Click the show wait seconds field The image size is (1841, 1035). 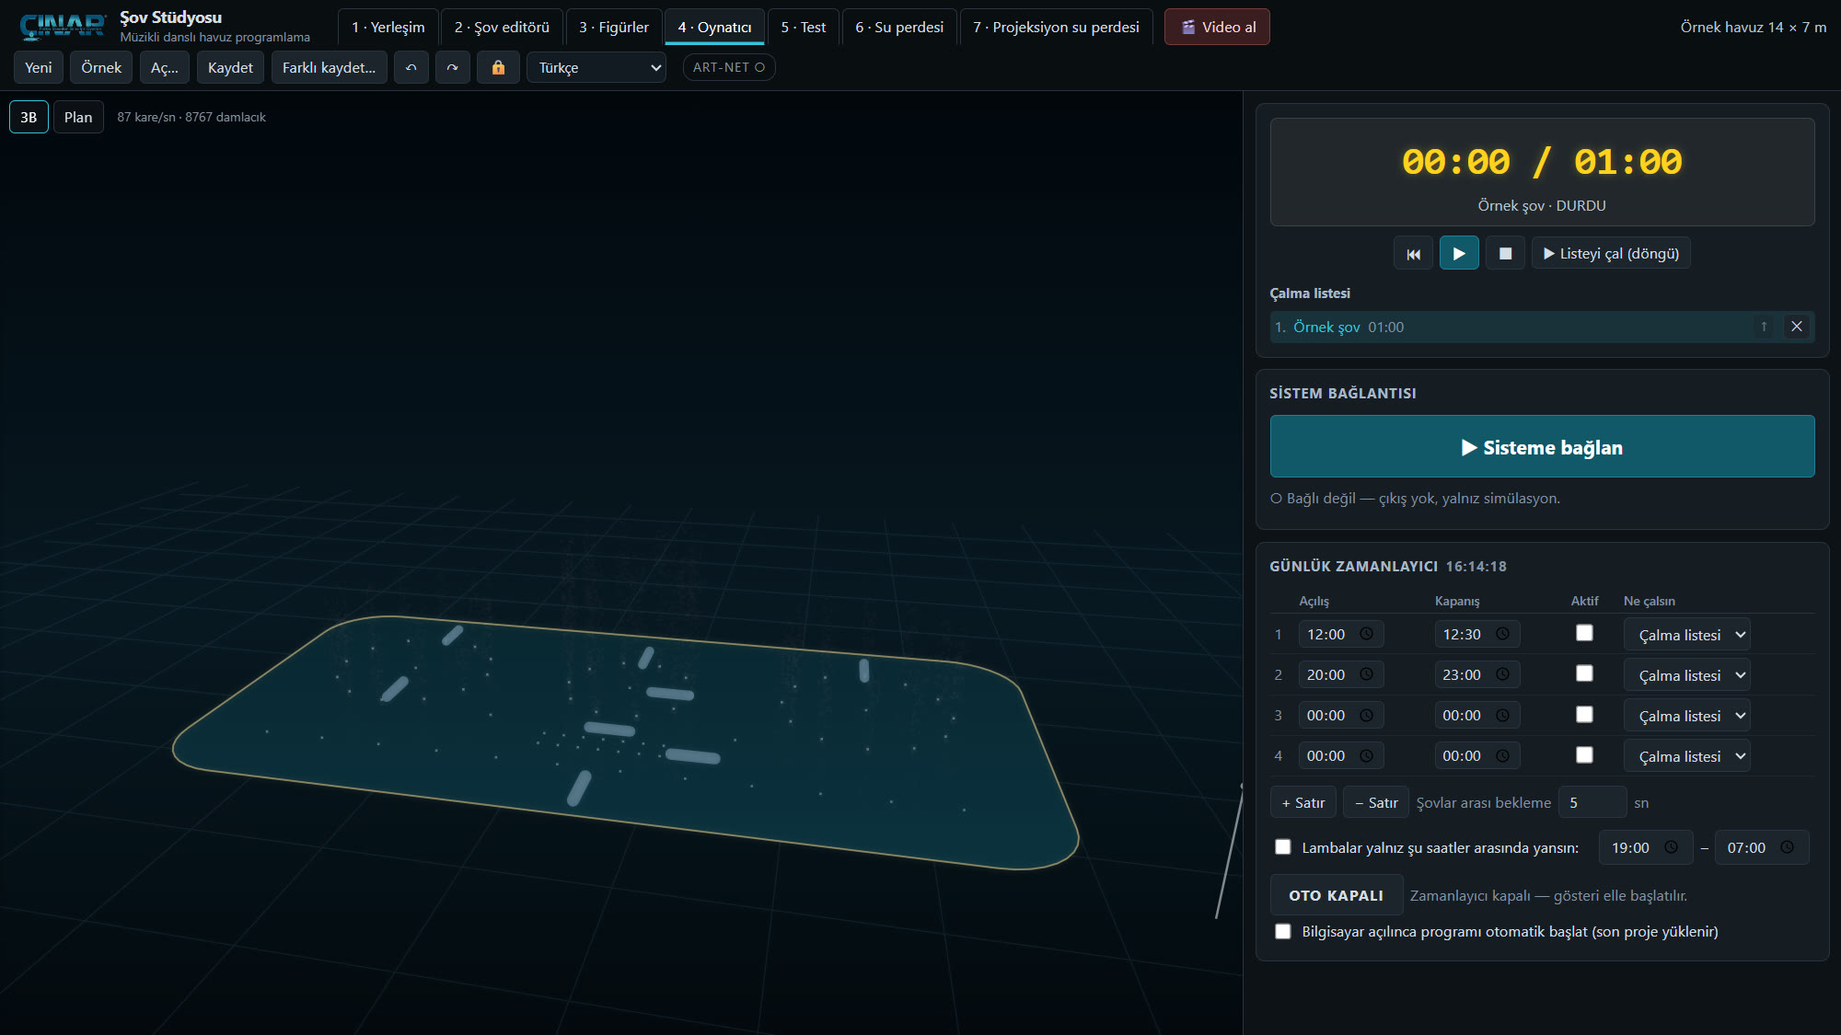tap(1592, 802)
